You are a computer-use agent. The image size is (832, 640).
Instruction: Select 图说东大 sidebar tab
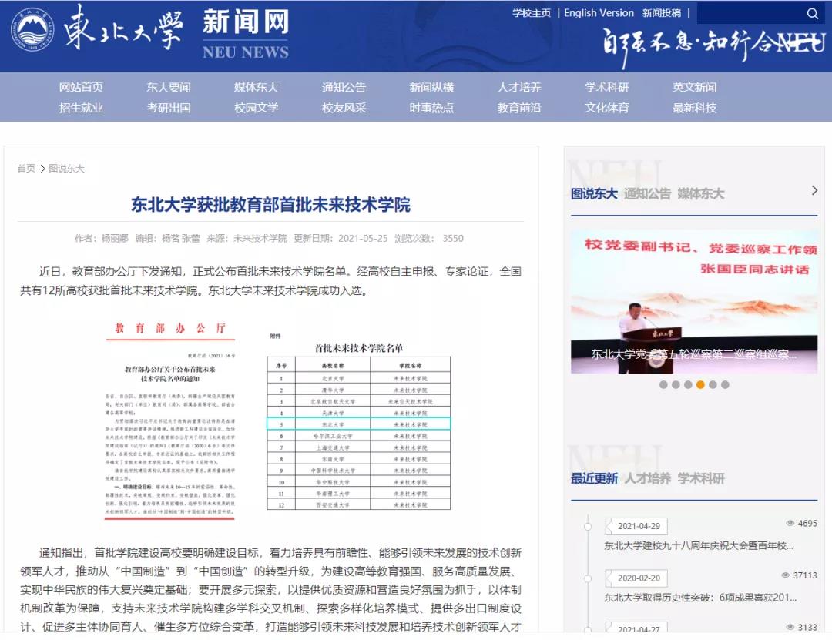pyautogui.click(x=594, y=194)
